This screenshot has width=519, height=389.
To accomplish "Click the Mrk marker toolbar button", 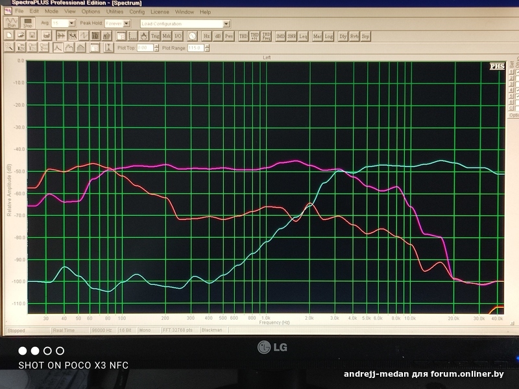I will tap(167, 36).
